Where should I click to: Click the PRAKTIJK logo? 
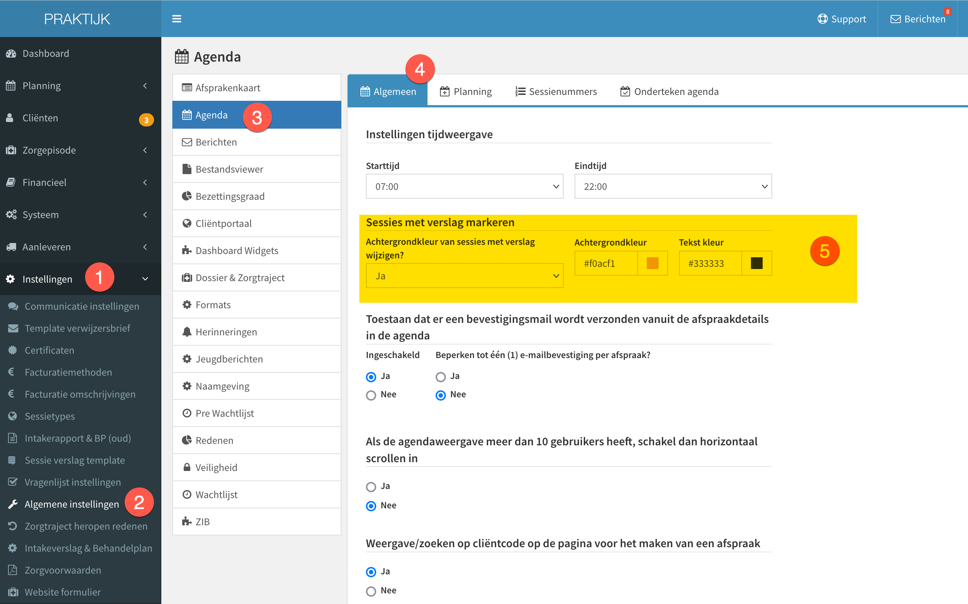click(x=77, y=19)
